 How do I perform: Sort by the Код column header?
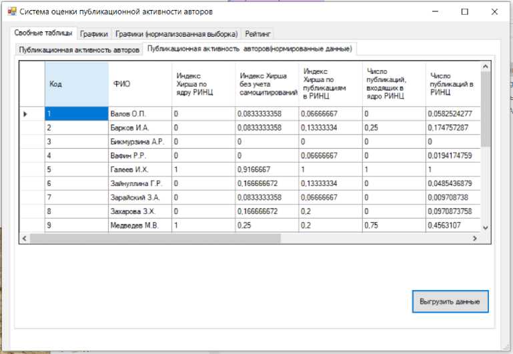tap(77, 84)
